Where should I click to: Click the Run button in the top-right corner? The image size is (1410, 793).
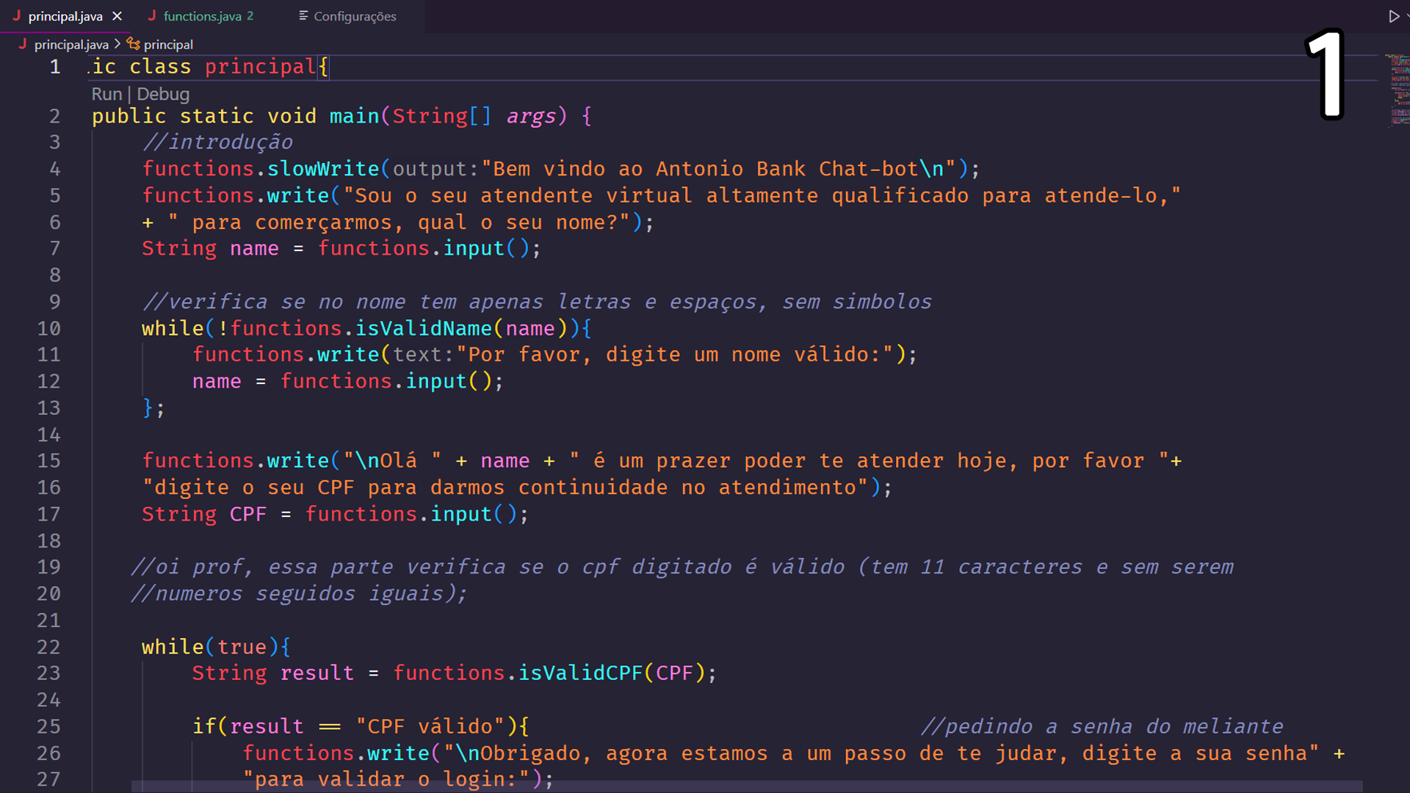[x=1393, y=16]
